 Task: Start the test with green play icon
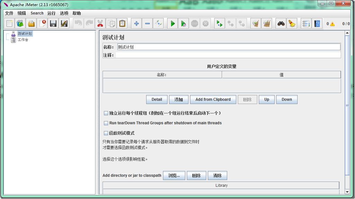tap(173, 24)
